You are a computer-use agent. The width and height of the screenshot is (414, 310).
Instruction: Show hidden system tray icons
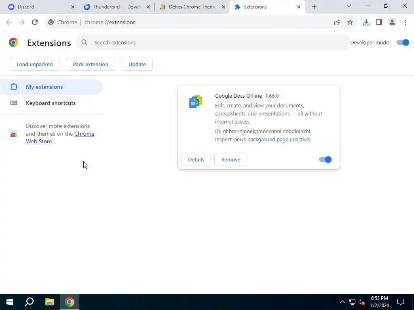point(342,302)
